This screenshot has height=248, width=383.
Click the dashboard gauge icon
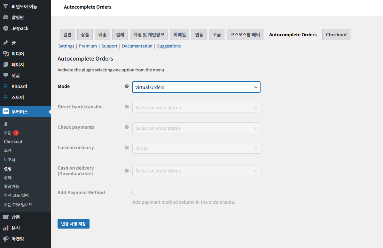pyautogui.click(x=6, y=17)
